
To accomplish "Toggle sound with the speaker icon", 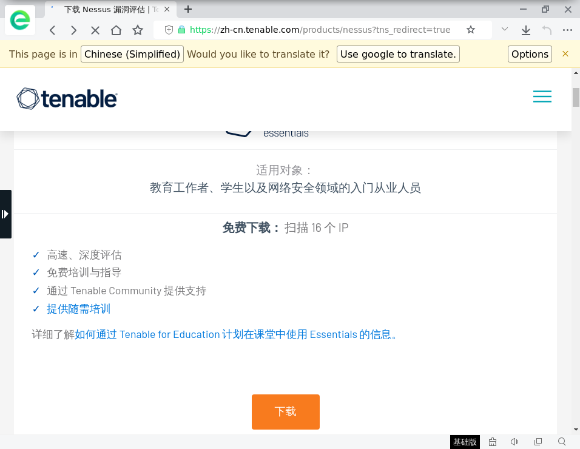I will (514, 442).
